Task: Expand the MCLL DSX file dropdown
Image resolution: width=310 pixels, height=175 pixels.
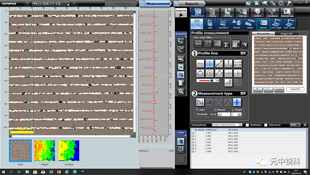Action: click(x=68, y=4)
